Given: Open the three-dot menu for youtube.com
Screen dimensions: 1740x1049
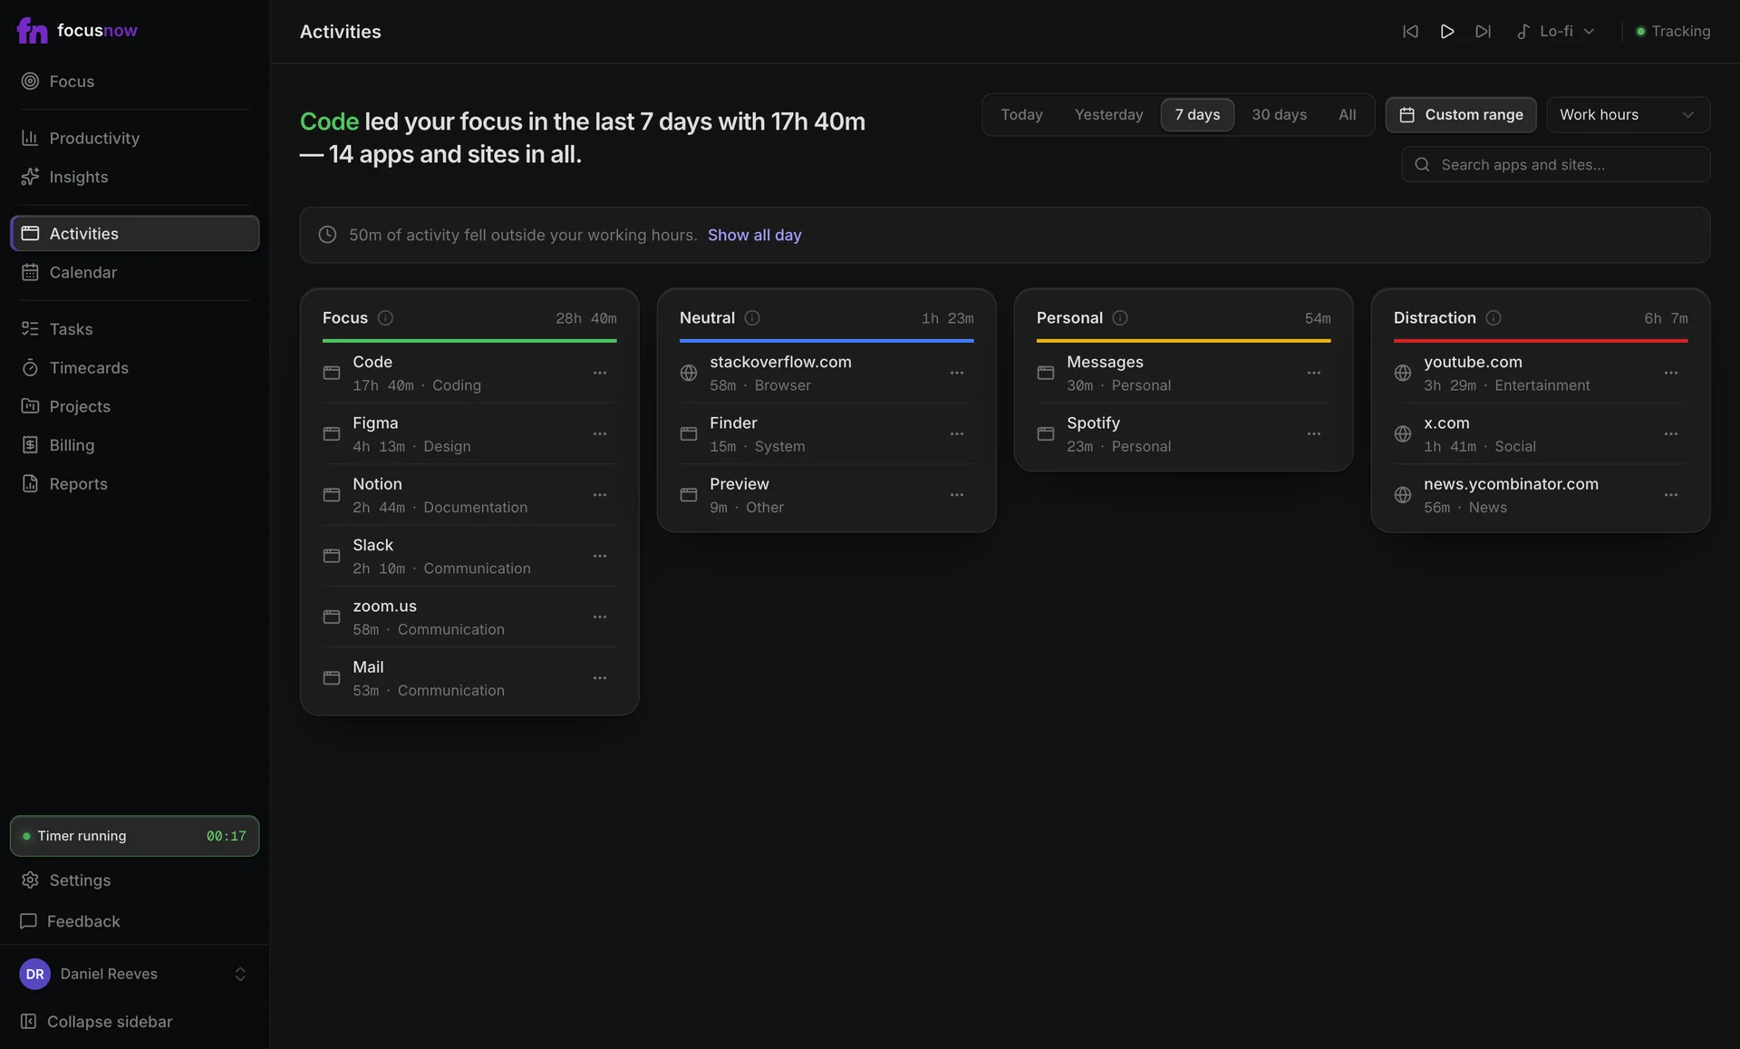Looking at the screenshot, I should pyautogui.click(x=1671, y=374).
